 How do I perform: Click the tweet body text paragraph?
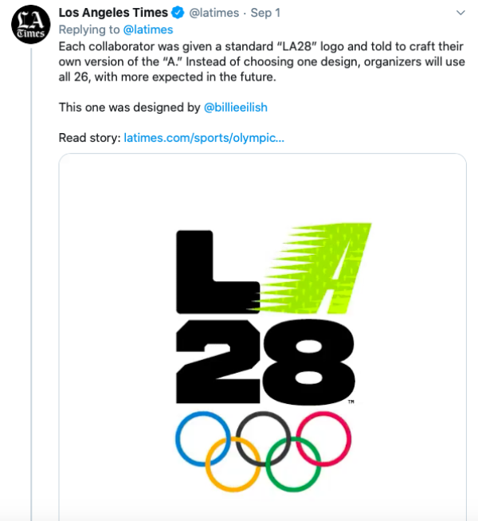[x=262, y=61]
